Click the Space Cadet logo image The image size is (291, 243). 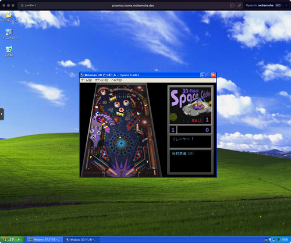coord(190,106)
